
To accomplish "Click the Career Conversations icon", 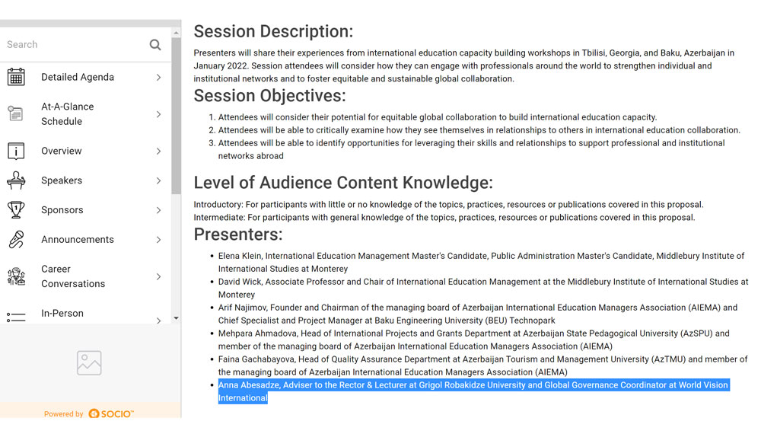I will pos(16,276).
